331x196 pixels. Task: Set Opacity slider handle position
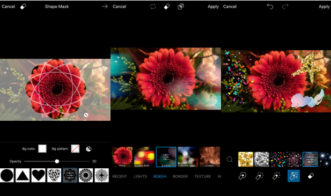[57, 161]
